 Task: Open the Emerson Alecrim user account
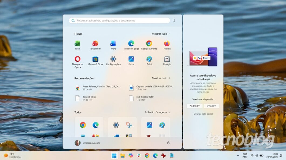click(87, 143)
